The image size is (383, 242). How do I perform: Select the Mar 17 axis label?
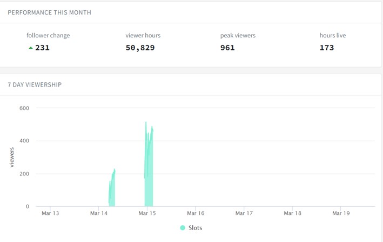click(244, 213)
